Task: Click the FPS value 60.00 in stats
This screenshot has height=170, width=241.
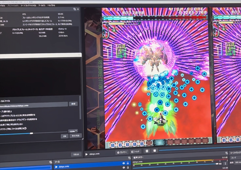Action: click(x=61, y=14)
